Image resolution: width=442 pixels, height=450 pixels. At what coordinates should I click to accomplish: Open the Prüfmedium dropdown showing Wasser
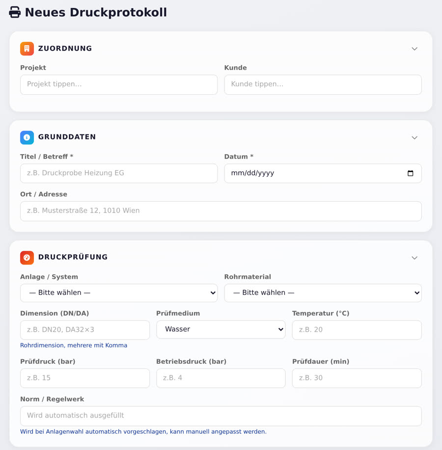(x=221, y=329)
